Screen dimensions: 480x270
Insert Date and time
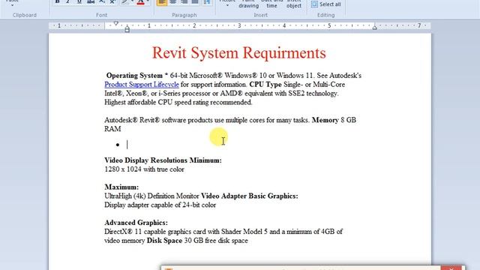point(271,4)
